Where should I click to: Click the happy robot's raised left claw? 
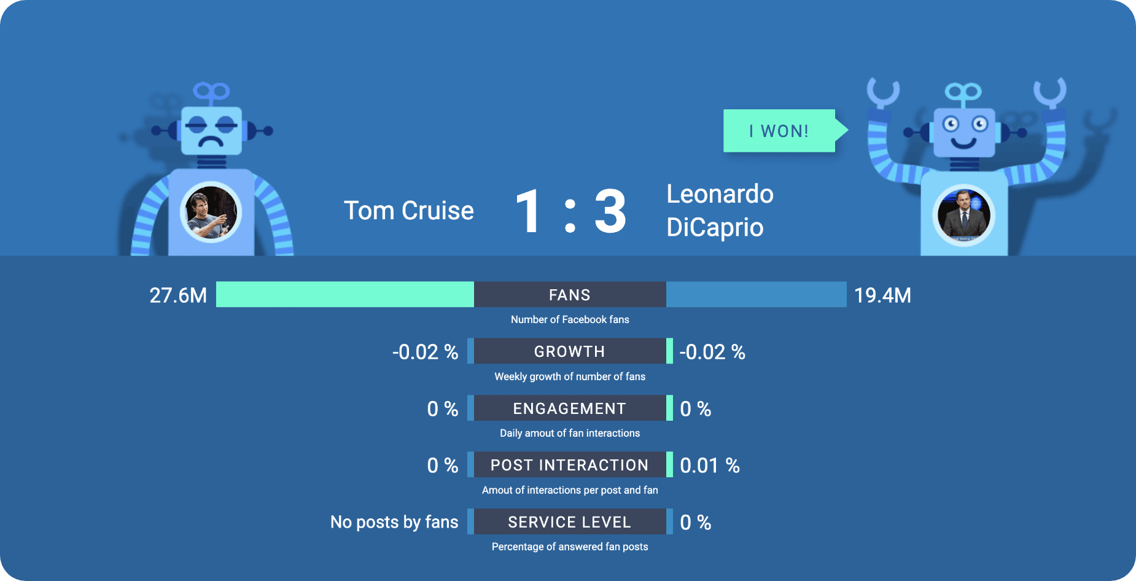[x=883, y=93]
